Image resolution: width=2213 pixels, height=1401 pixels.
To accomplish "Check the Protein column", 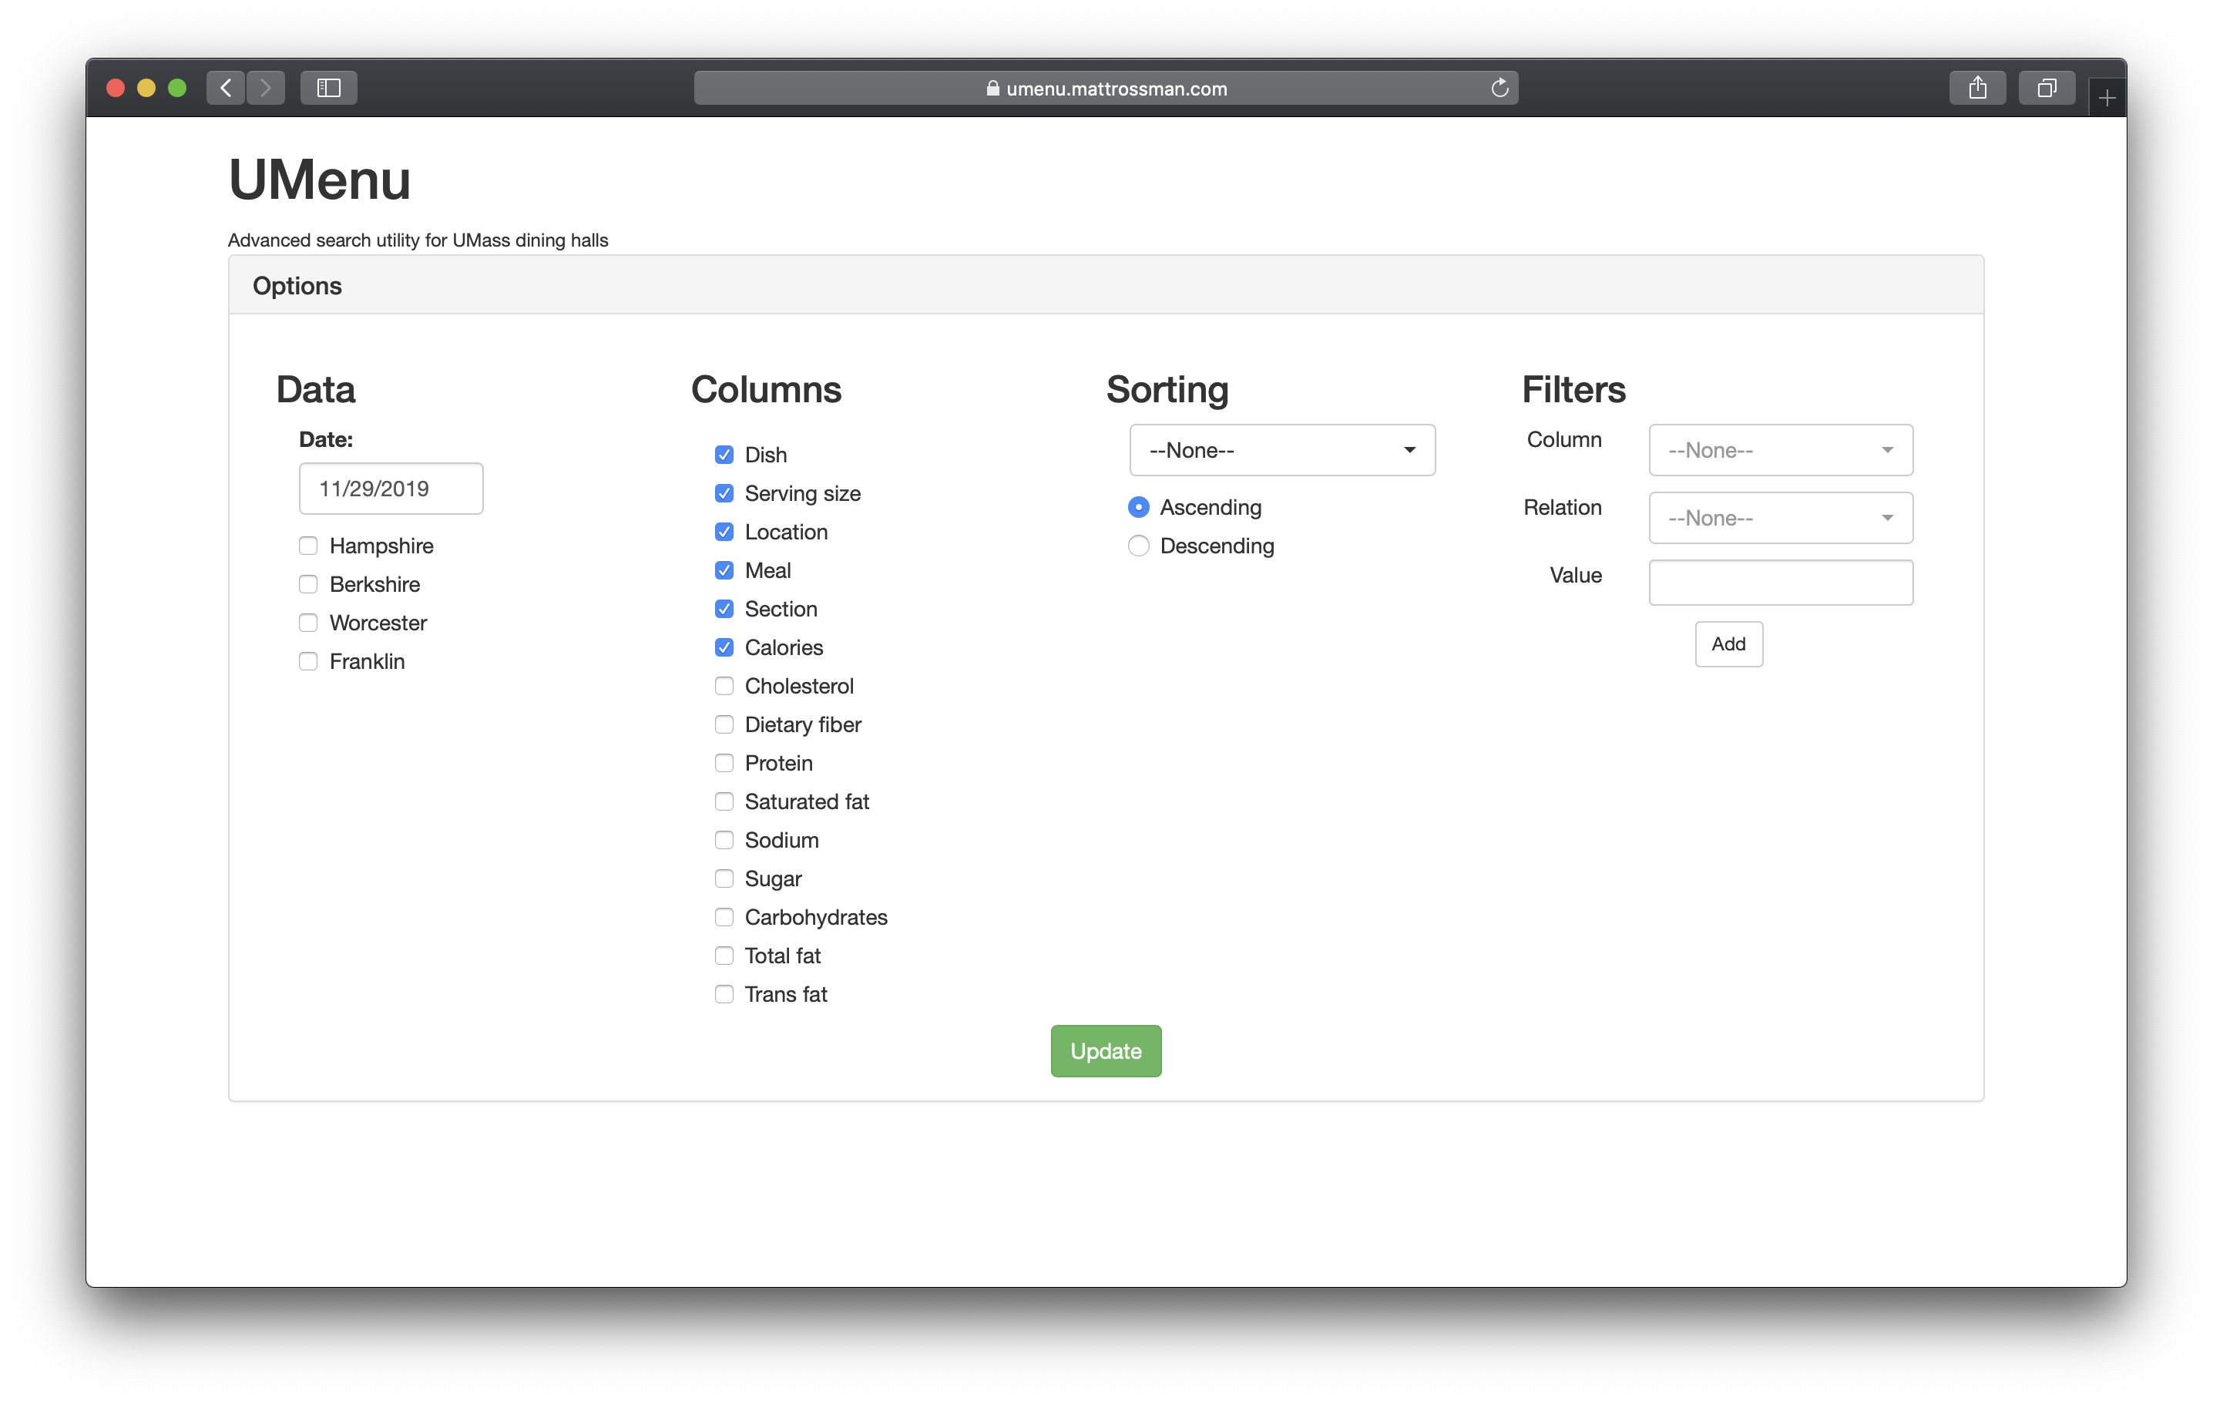I will pyautogui.click(x=724, y=764).
